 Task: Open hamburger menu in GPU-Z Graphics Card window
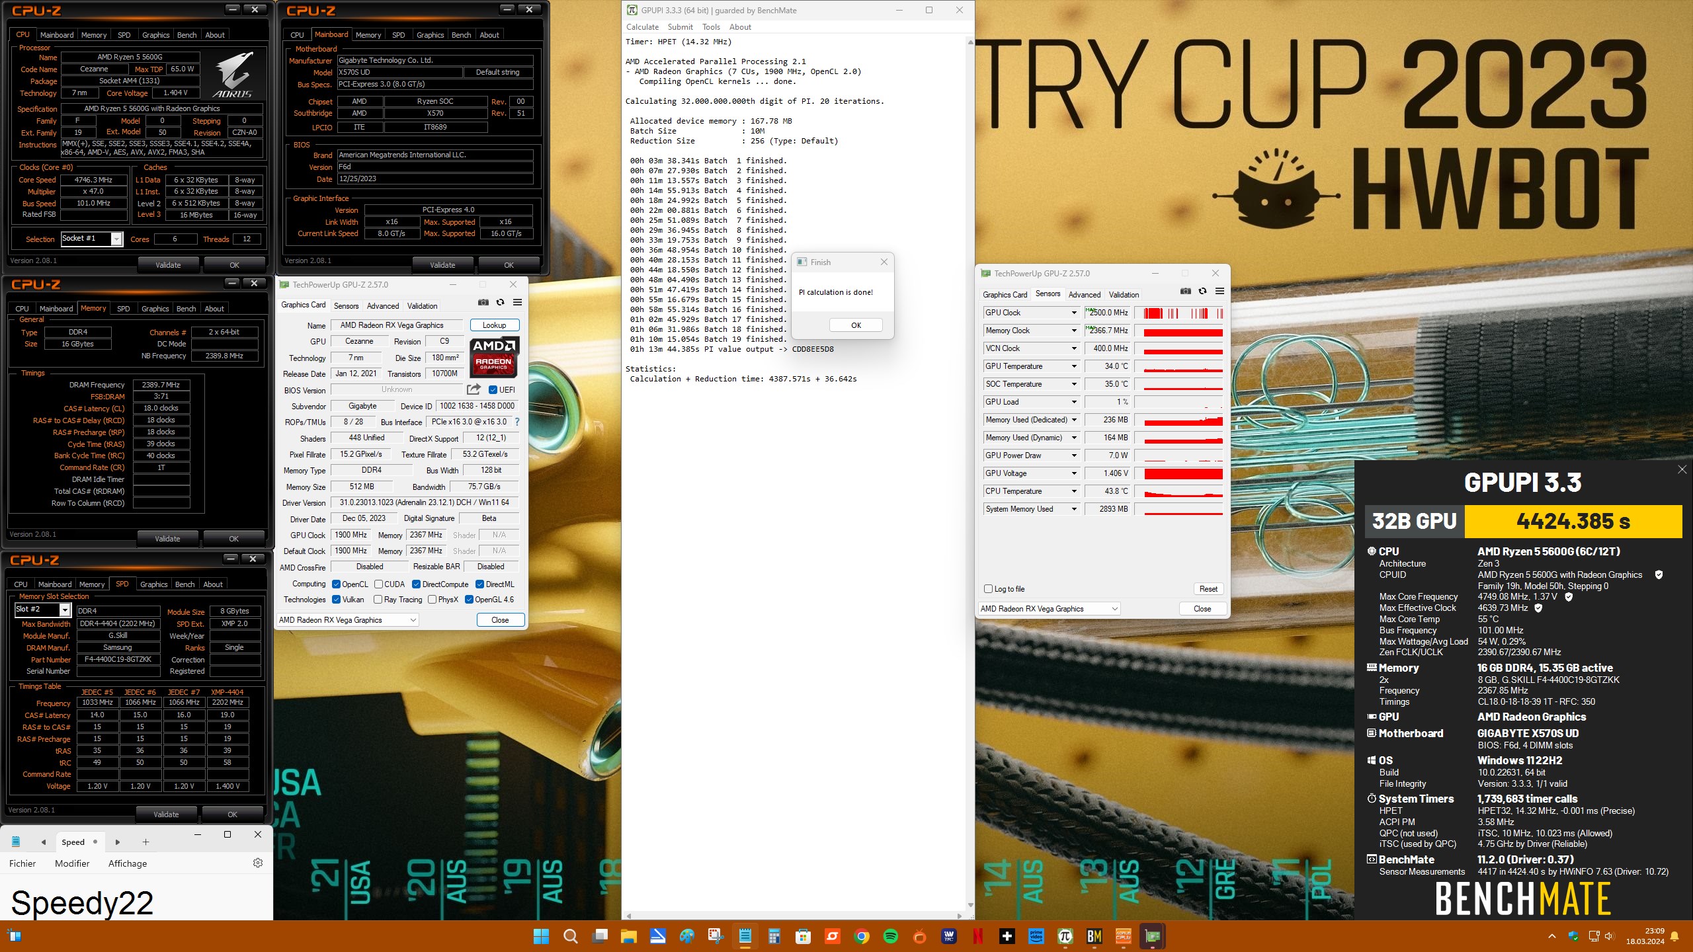pos(517,303)
